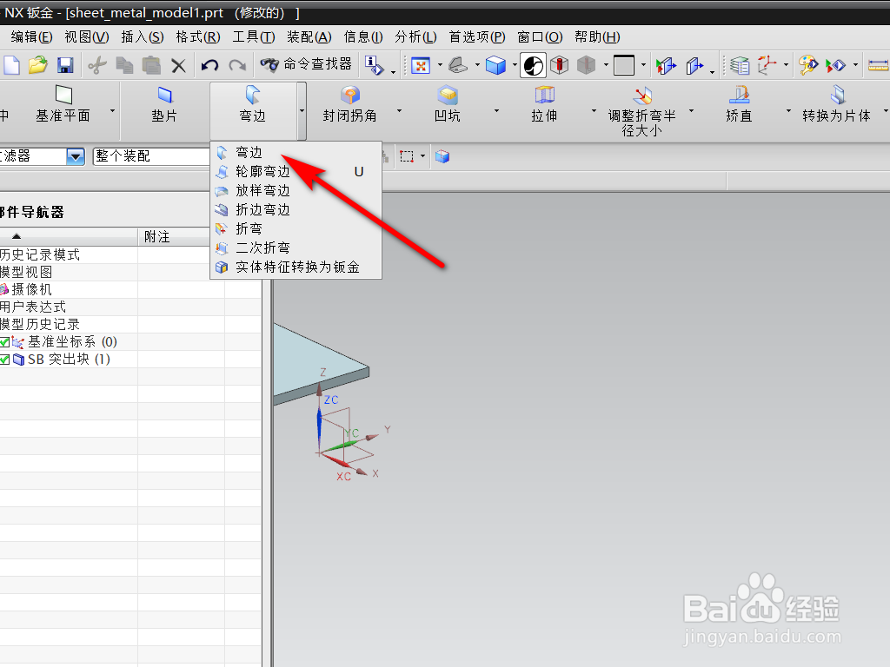Image resolution: width=890 pixels, height=667 pixels.
Task: Click the 转换为片体 convert tool
Action: point(837,104)
